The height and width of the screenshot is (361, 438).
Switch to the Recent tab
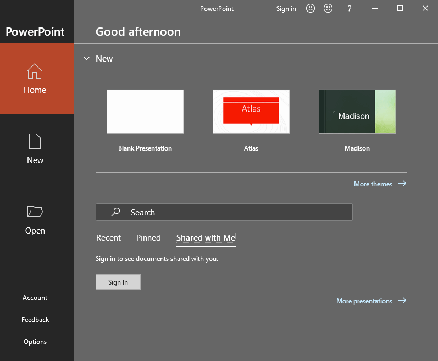pos(108,238)
